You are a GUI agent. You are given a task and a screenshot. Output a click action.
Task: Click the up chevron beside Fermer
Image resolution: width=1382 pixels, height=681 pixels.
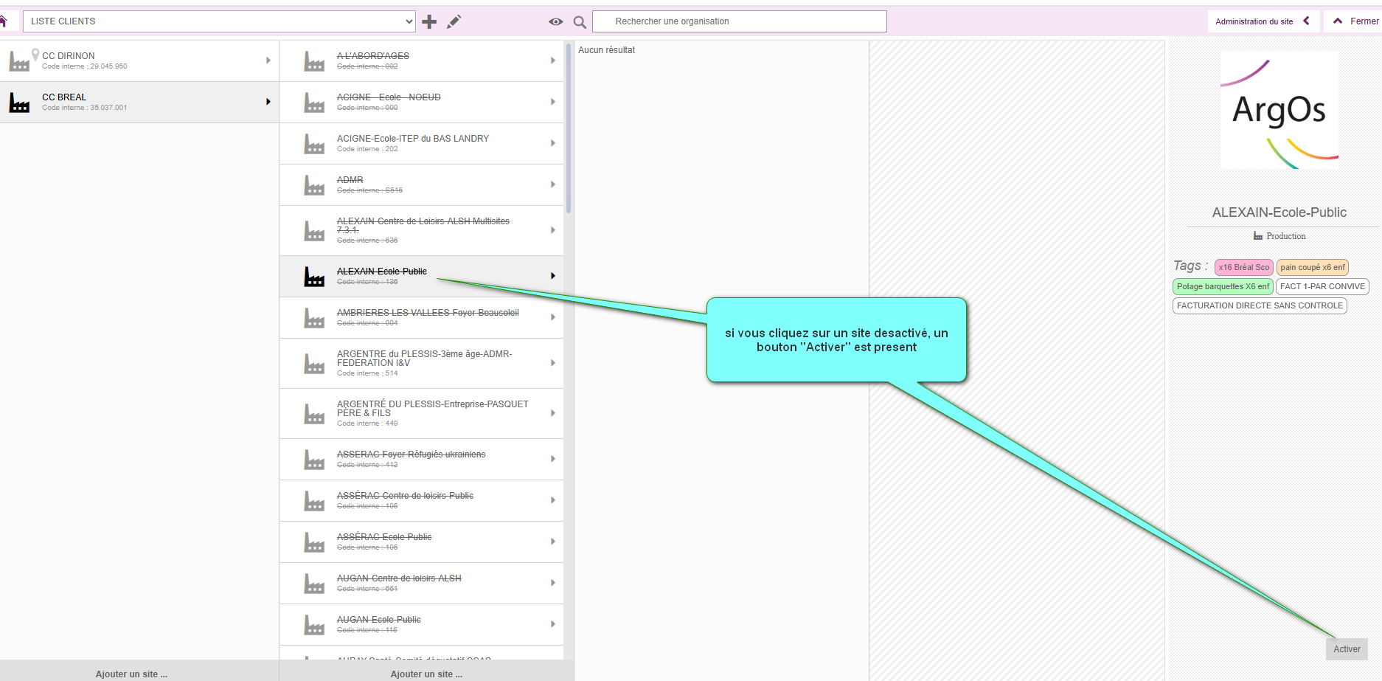tap(1338, 21)
